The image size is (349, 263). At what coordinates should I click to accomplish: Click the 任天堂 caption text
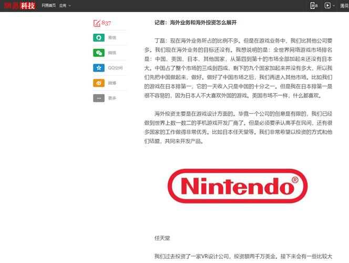pos(162,238)
